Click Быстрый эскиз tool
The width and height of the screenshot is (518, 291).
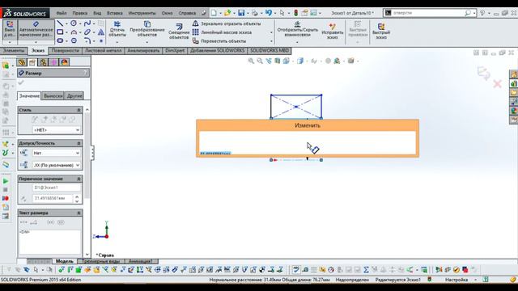(x=381, y=31)
